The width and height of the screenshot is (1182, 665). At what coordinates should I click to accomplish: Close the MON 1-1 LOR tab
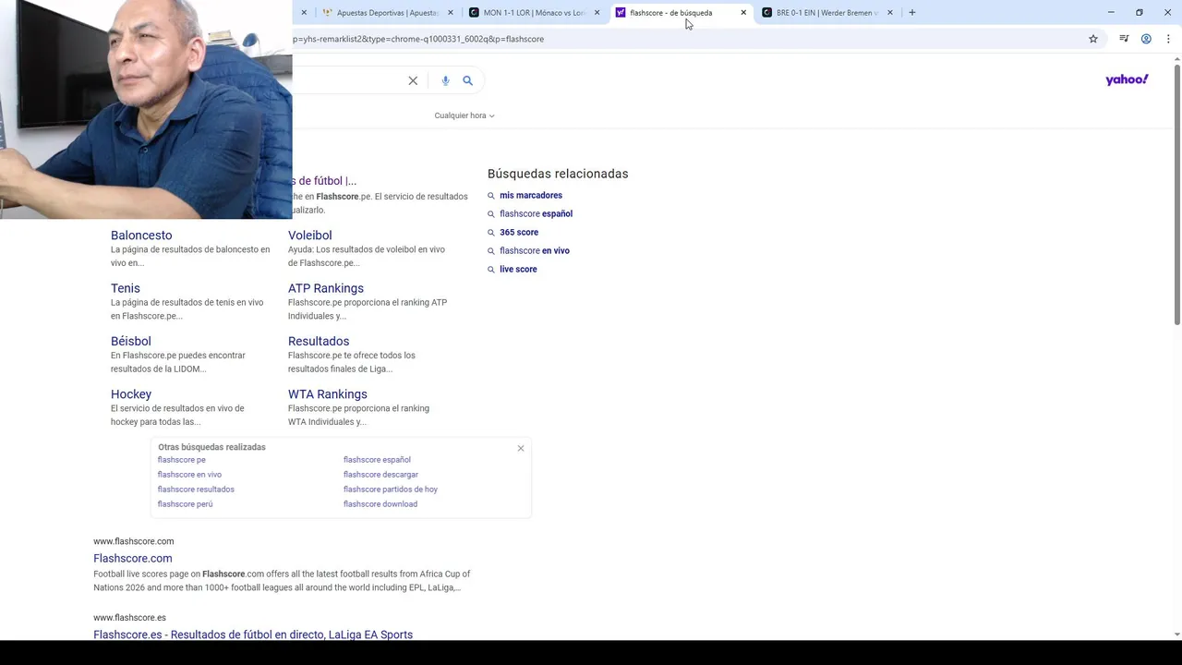(597, 13)
